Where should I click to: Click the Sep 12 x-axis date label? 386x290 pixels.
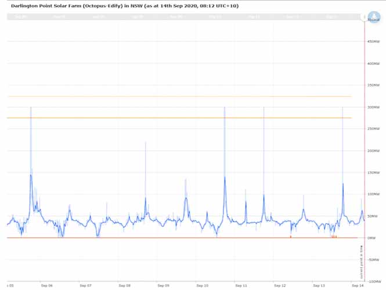pyautogui.click(x=280, y=285)
